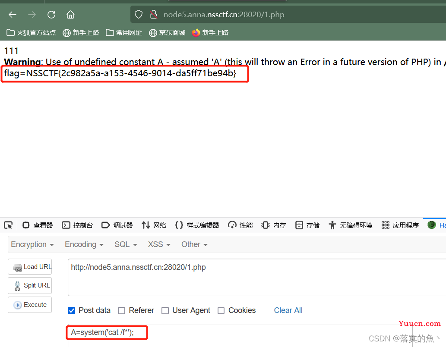Expand the XSS dropdown menu

point(159,244)
